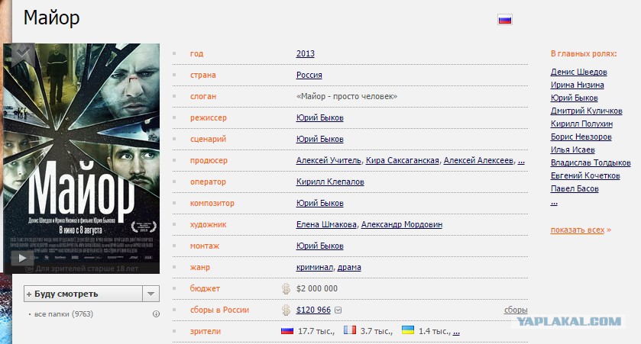The height and width of the screenshot is (344, 641).
Task: Open actor Борис Невзоров link
Action: [581, 137]
